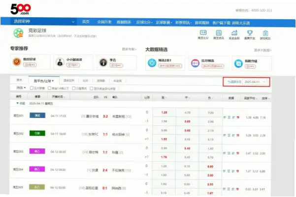Expand the 彩票资讯 nav dropdown
Viewport: 296px width, 197px height.
tap(184, 23)
